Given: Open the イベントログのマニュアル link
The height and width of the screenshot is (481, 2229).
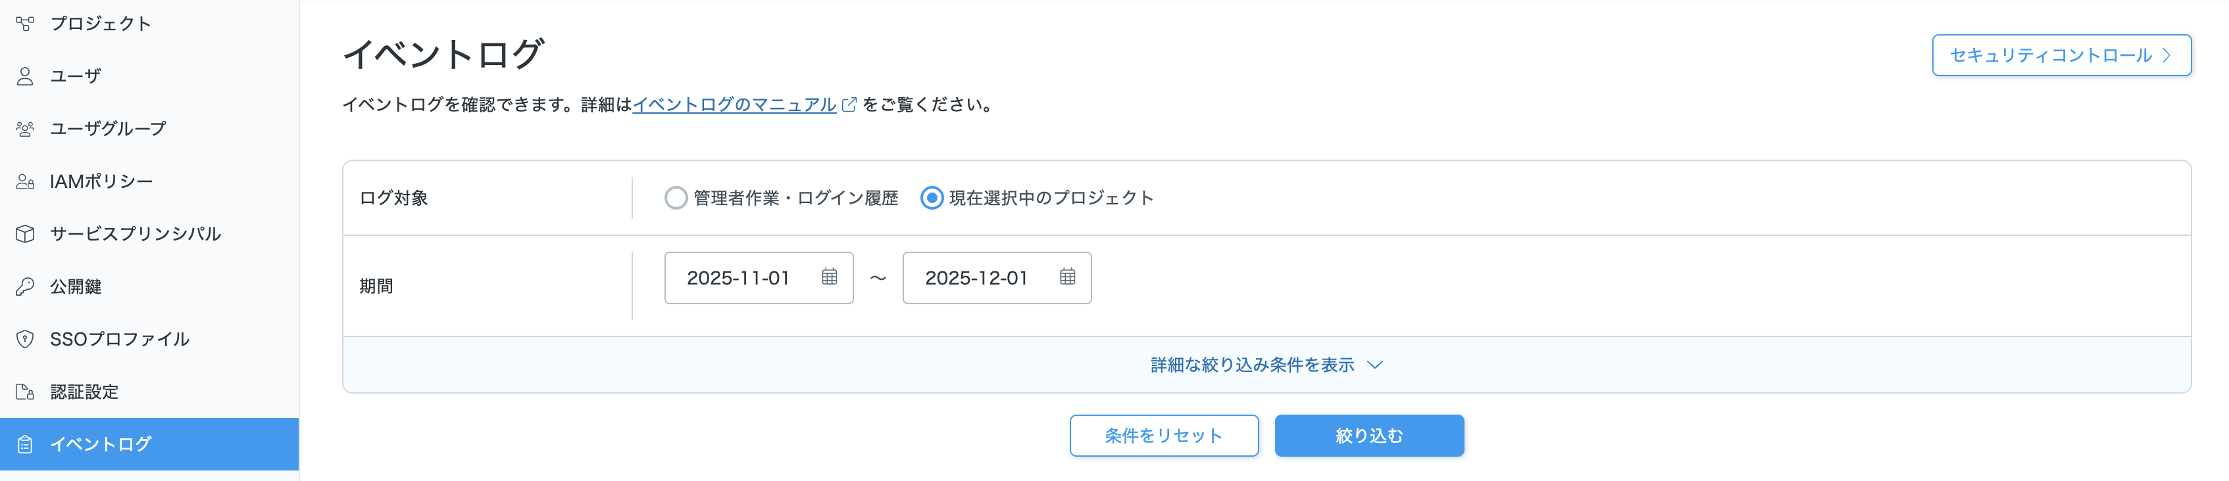Looking at the screenshot, I should point(734,104).
